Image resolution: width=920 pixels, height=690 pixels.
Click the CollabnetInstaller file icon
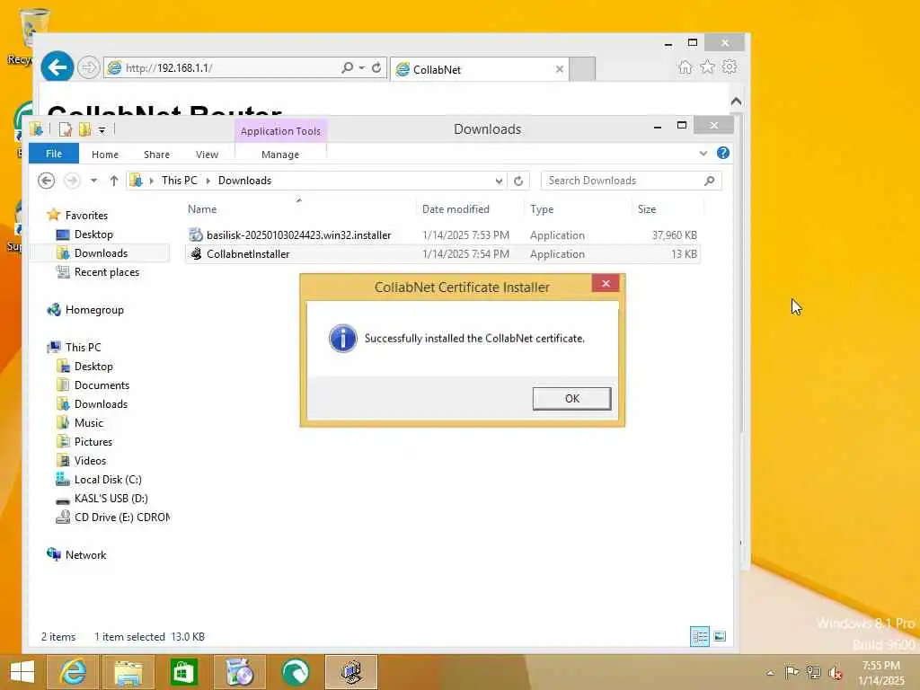click(196, 254)
